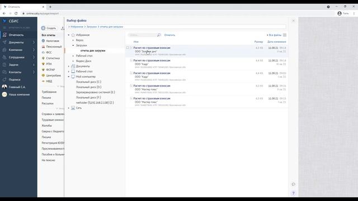Expand the Документы sidebar chevron
This screenshot has height=201, width=358.
point(34,42)
